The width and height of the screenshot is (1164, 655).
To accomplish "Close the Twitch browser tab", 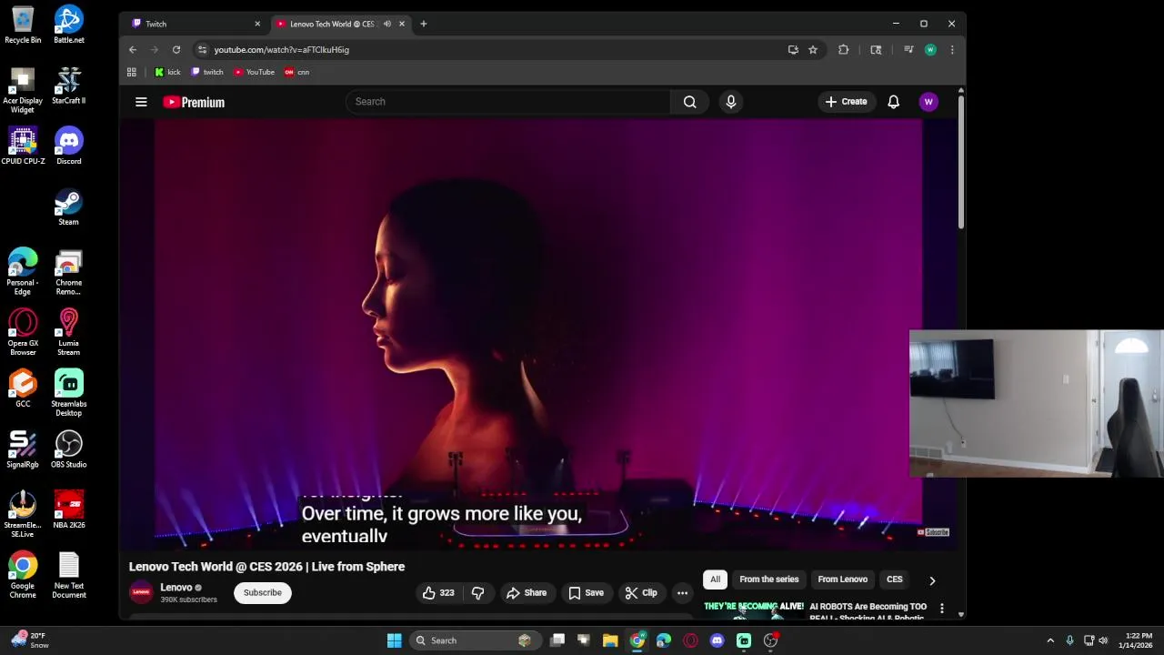I will click(257, 24).
